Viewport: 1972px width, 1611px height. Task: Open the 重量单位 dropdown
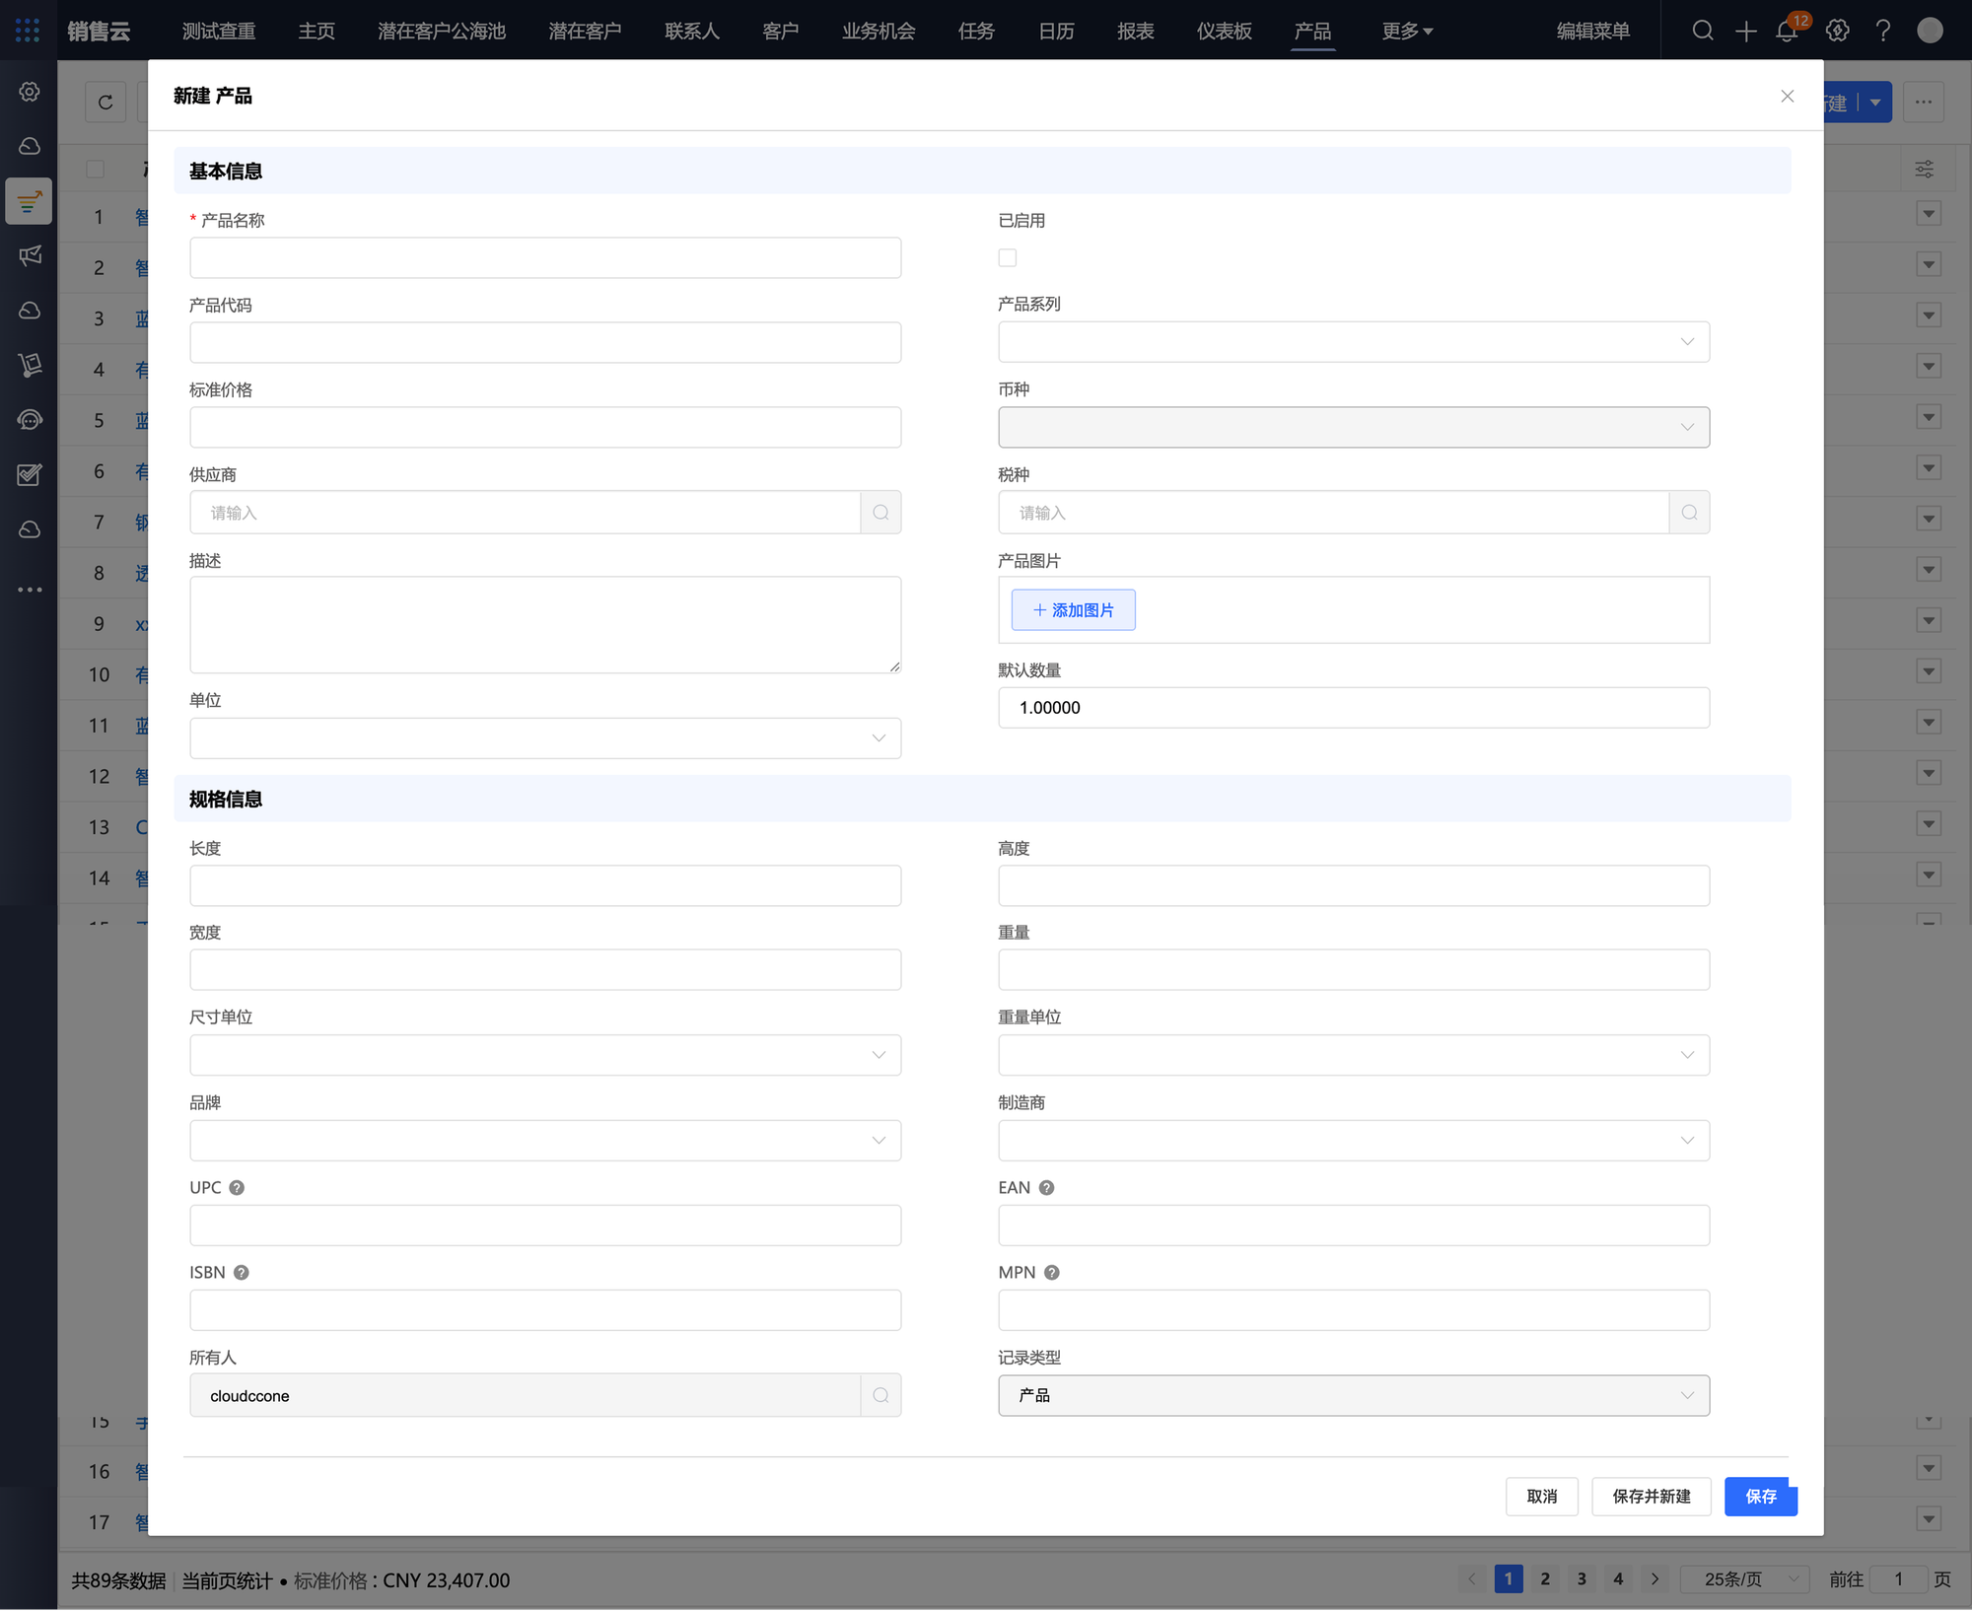pos(1353,1055)
